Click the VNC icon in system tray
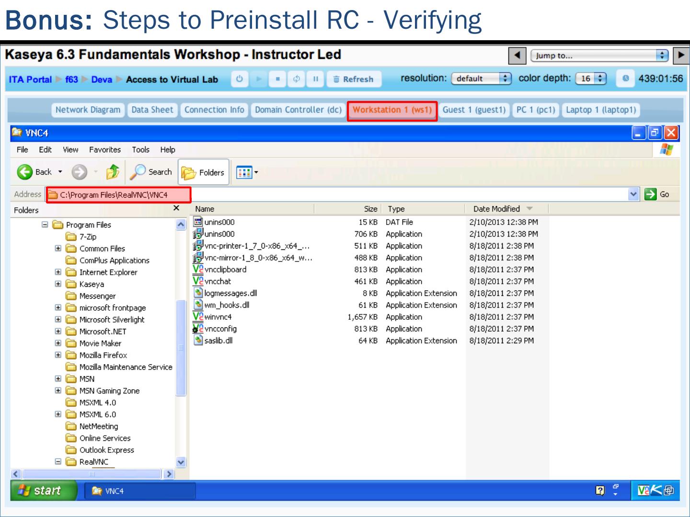 tap(644, 490)
